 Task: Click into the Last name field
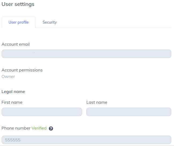coord(129,112)
